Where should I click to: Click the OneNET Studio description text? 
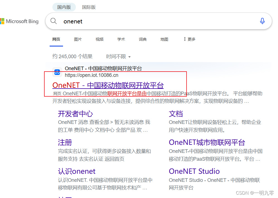click(214, 184)
